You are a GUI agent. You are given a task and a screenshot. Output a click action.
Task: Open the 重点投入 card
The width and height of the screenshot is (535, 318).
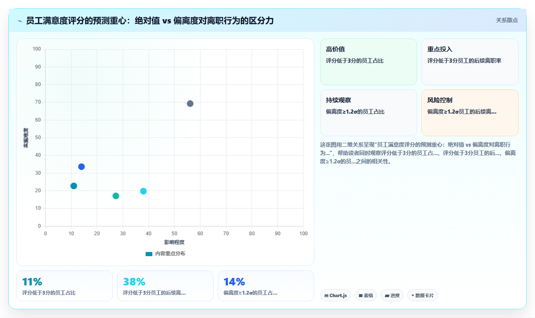(470, 62)
